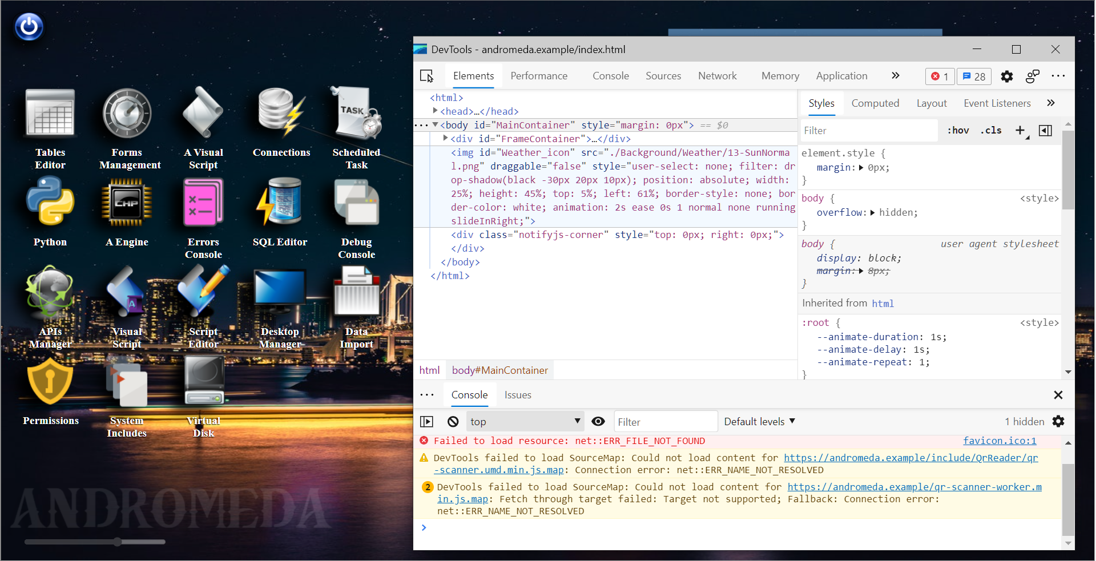
Task: Click the console Filter input field
Action: [x=665, y=421]
